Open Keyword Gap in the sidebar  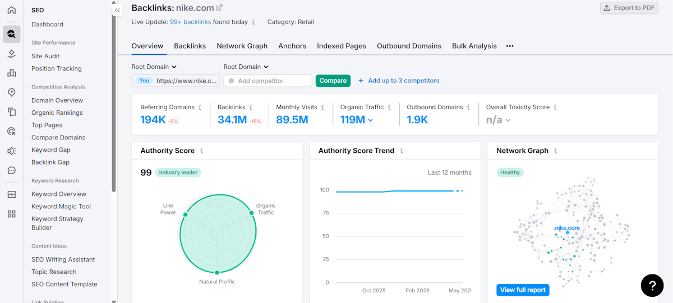point(51,150)
